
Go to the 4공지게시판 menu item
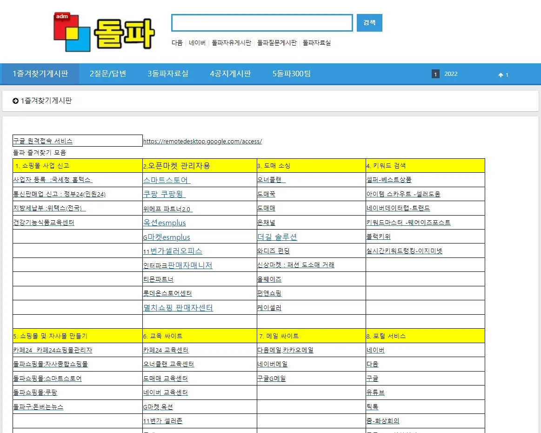click(x=230, y=74)
